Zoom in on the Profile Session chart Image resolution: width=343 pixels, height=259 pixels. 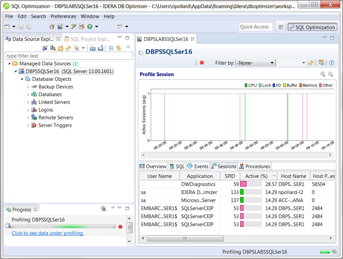[x=323, y=74]
